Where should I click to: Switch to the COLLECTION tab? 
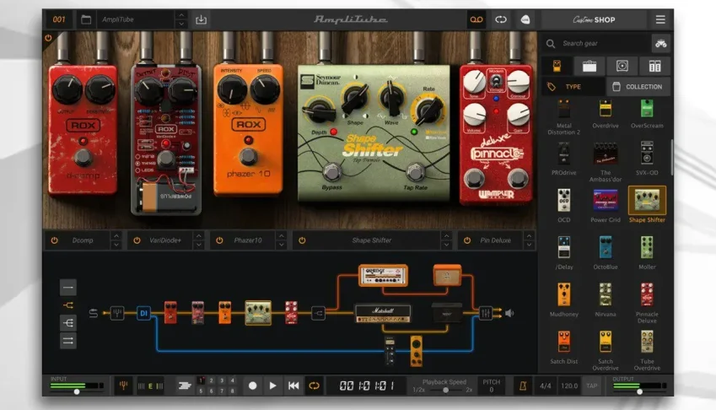(x=638, y=87)
